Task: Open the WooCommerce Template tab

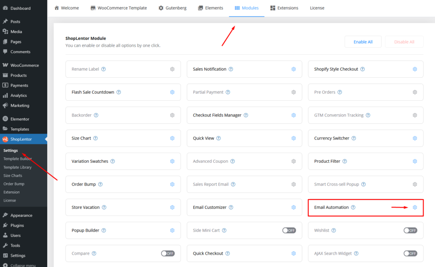Action: (119, 8)
